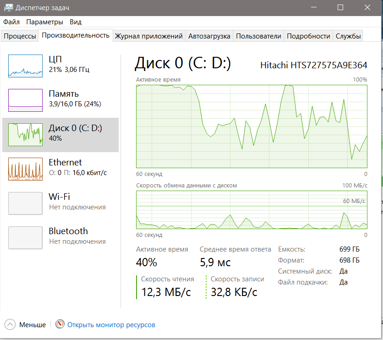The image size is (383, 340).
Task: Open the Подробности tab
Action: click(x=308, y=36)
